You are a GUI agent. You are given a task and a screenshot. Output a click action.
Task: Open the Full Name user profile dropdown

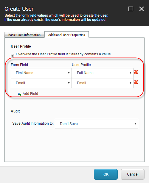(x=103, y=73)
